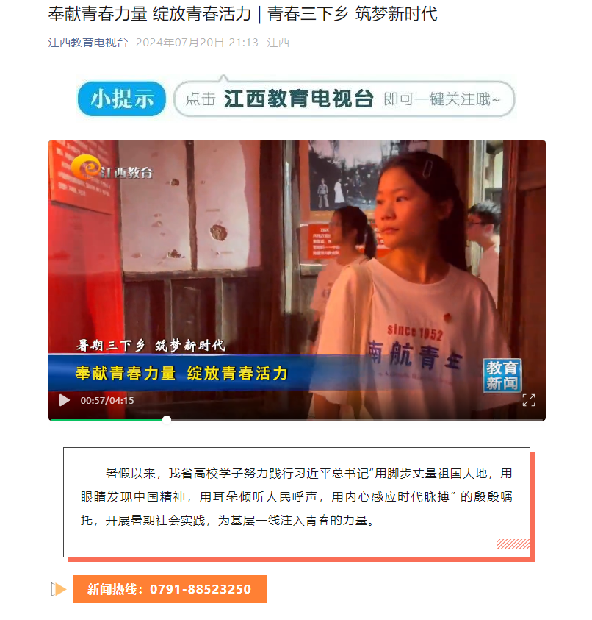Click the quoted summary text box
Screen dimensions: 592x620
pyautogui.click(x=297, y=502)
